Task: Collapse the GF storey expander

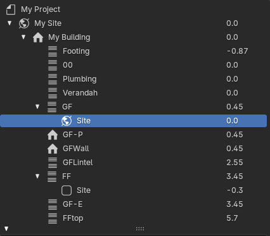Action: (37, 106)
